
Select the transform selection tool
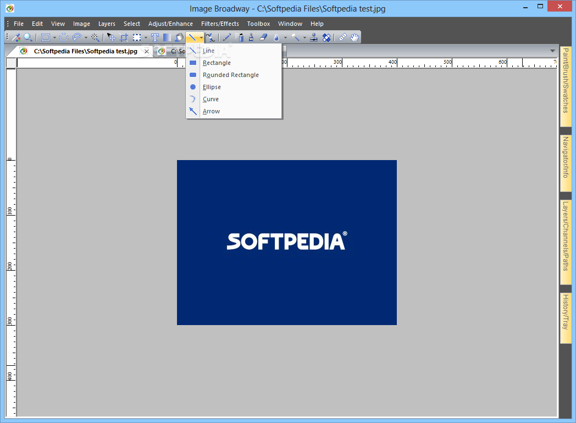pyautogui.click(x=137, y=37)
